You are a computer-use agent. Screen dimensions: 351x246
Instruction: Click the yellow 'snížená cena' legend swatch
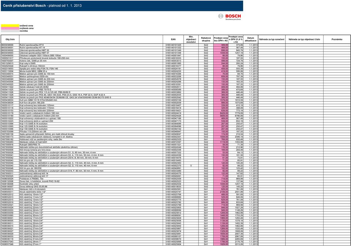(10, 26)
